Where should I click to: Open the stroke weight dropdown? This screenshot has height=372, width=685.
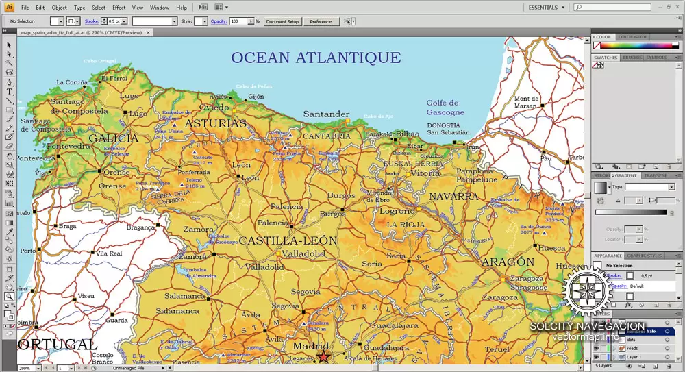coord(125,21)
